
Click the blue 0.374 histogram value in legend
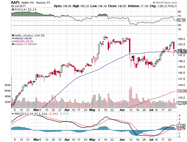[64, 114]
